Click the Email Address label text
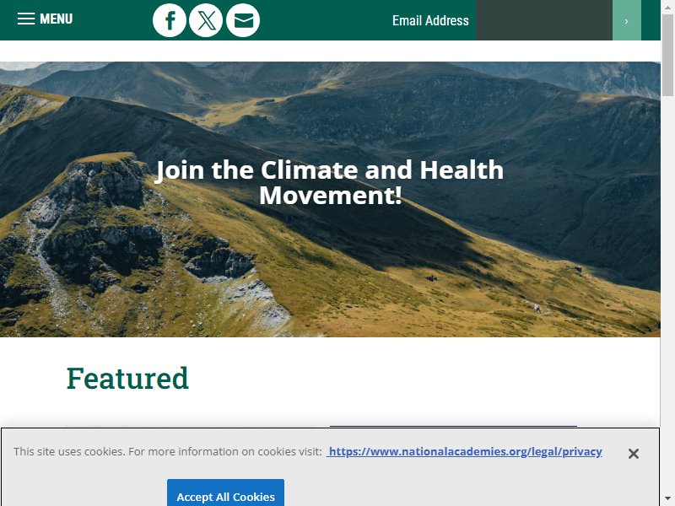The image size is (675, 506). (x=430, y=20)
